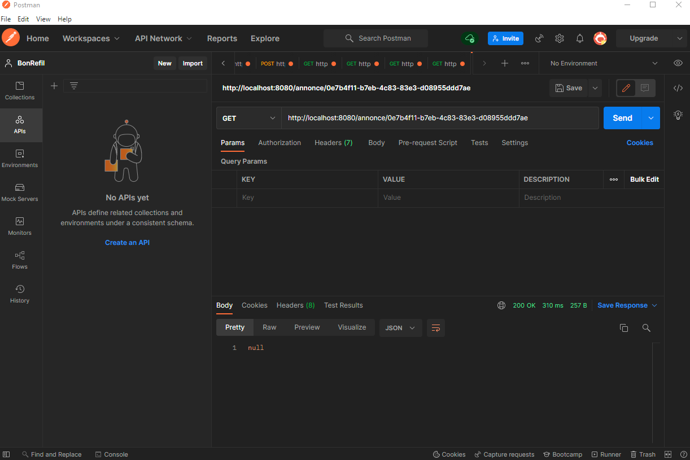690x460 pixels.
Task: Send the request with the Send button
Action: pos(622,118)
